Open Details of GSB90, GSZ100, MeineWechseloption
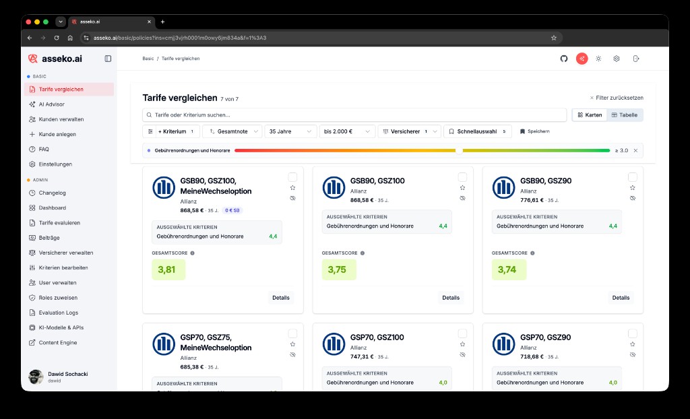The height and width of the screenshot is (419, 690). [281, 298]
